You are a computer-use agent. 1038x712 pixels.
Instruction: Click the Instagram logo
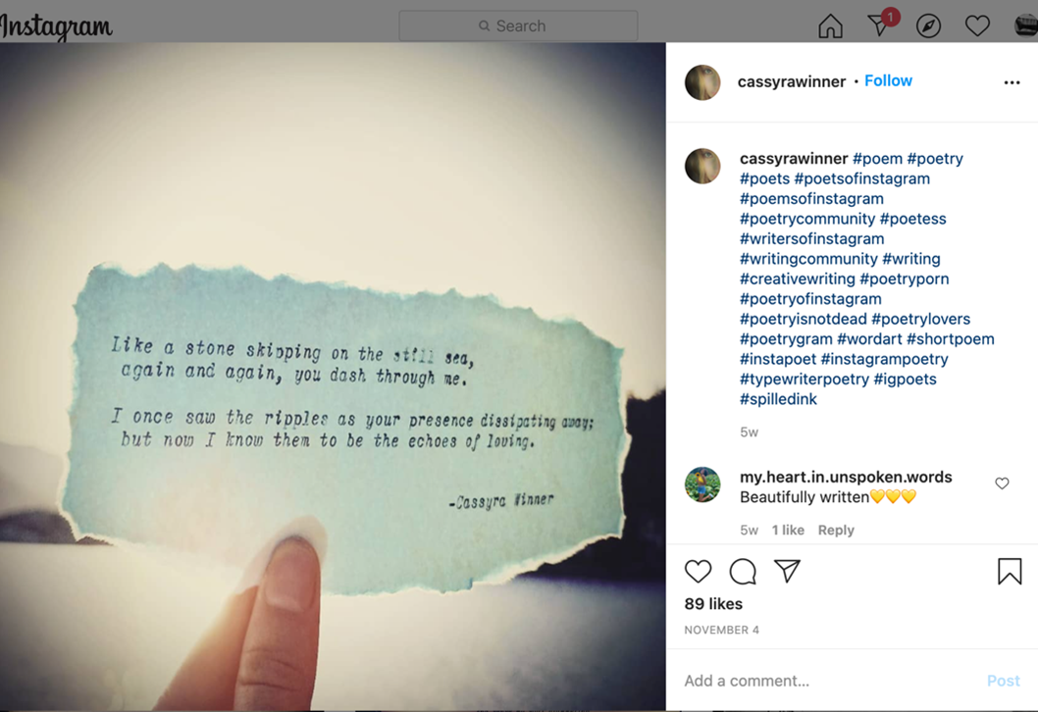(x=56, y=27)
